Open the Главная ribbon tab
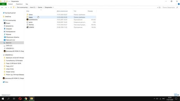 point(10,4)
